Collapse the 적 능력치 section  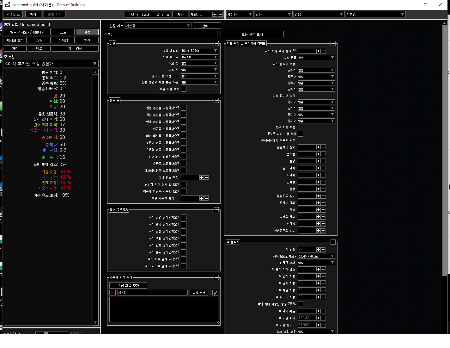tap(333, 242)
